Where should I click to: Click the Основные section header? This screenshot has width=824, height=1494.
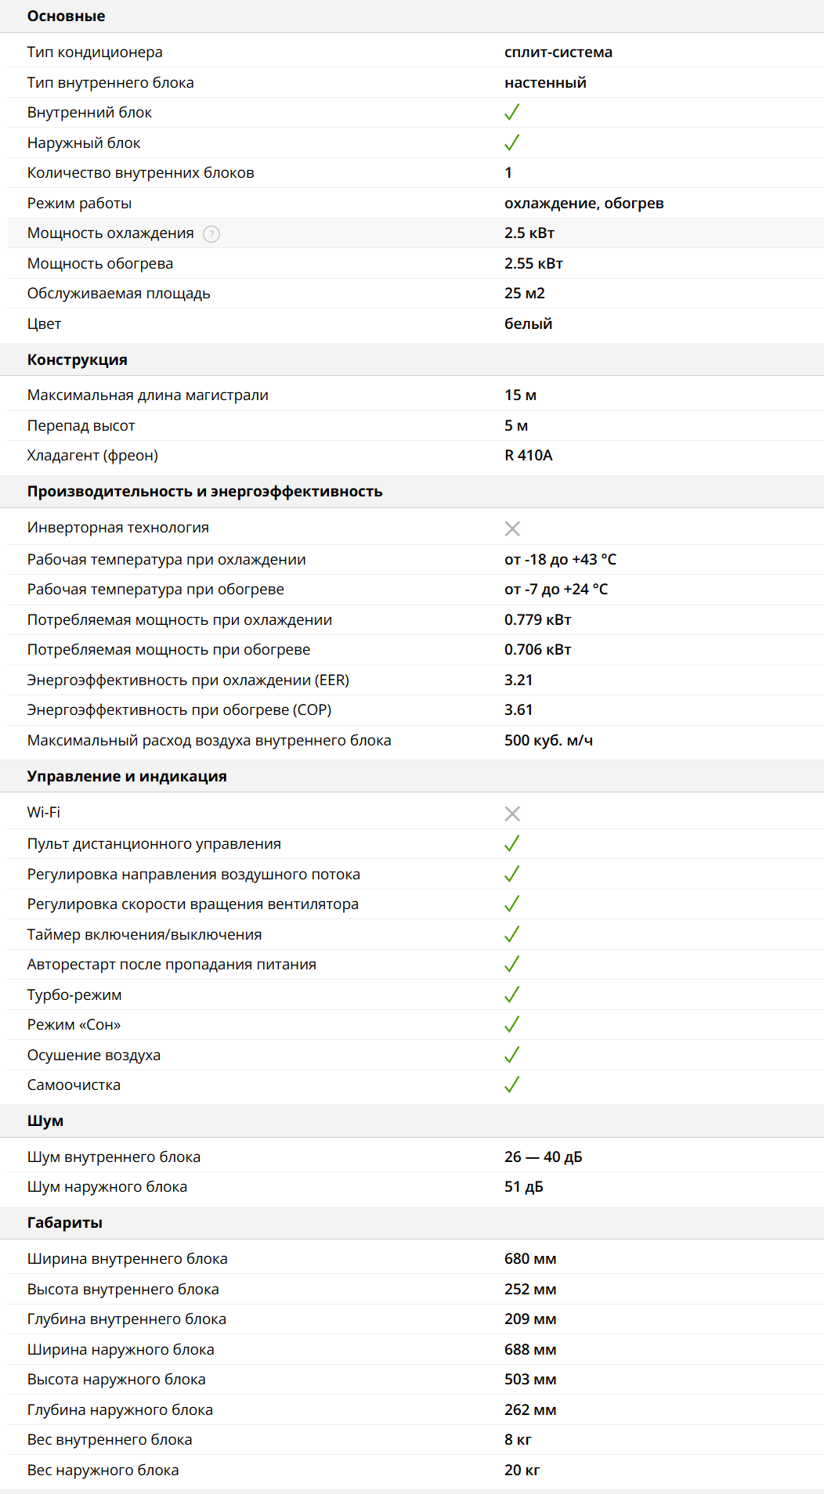67,16
